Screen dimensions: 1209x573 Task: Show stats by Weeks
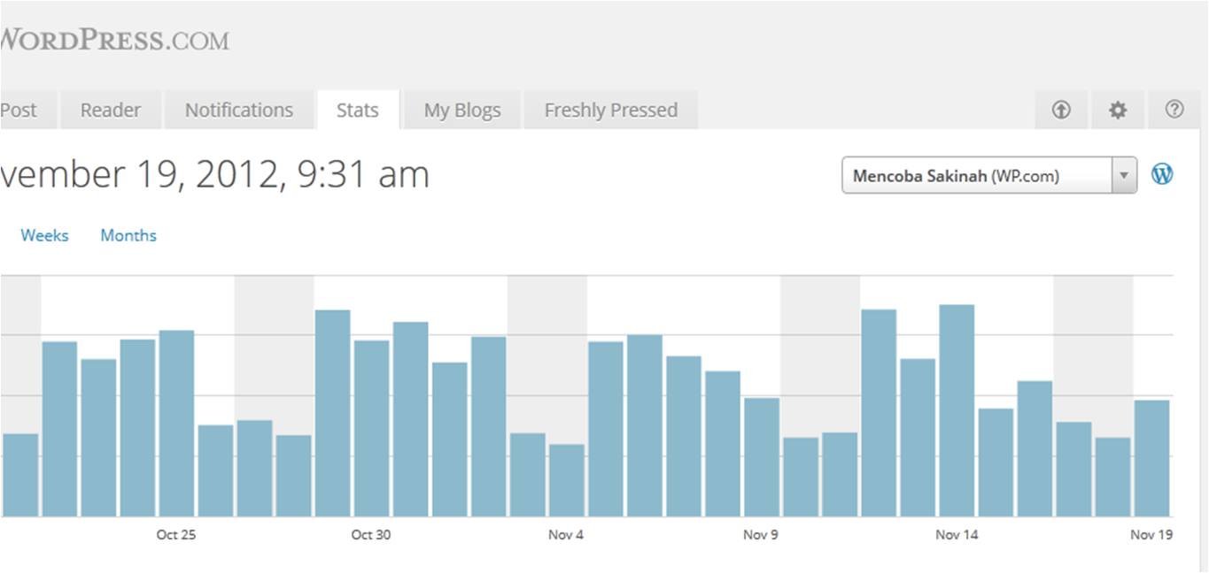(x=44, y=235)
